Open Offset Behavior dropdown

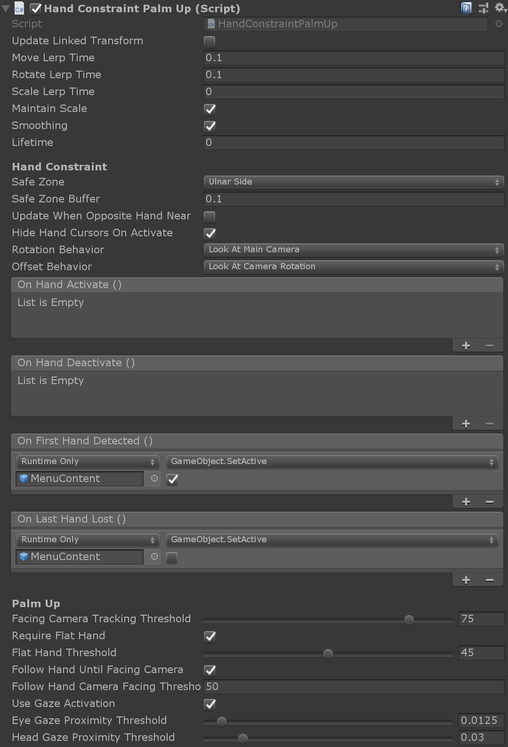point(354,266)
